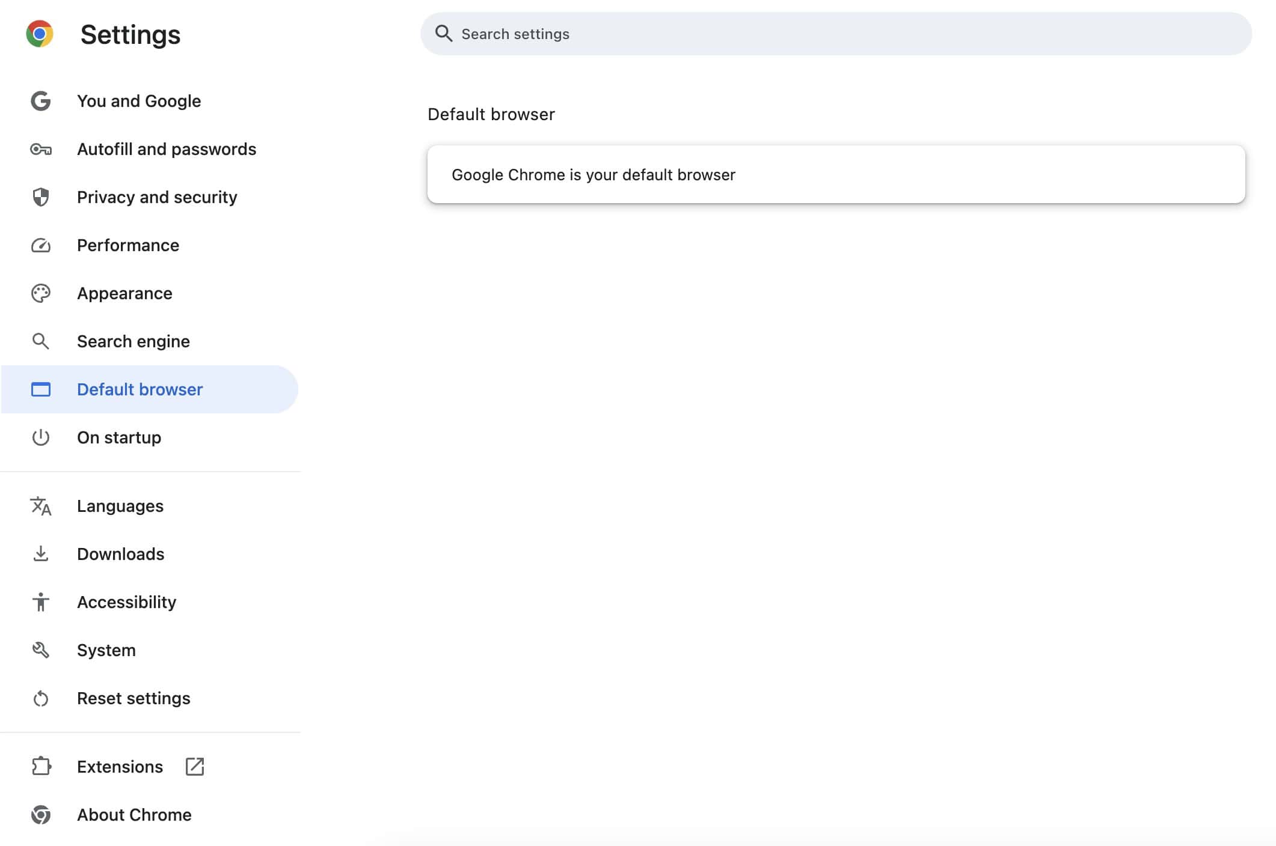Open Performance settings
Viewport: 1276px width, 846px height.
pyautogui.click(x=127, y=245)
